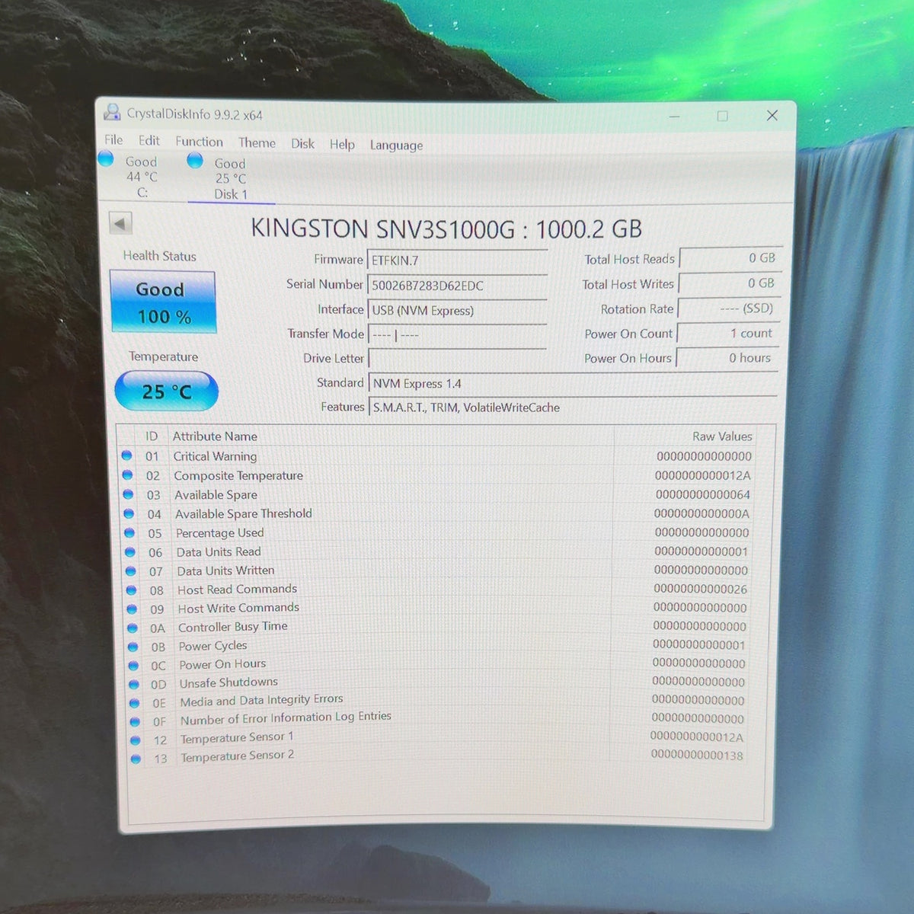The height and width of the screenshot is (914, 914).
Task: Click the Good 100 % health status button
Action: (x=163, y=302)
